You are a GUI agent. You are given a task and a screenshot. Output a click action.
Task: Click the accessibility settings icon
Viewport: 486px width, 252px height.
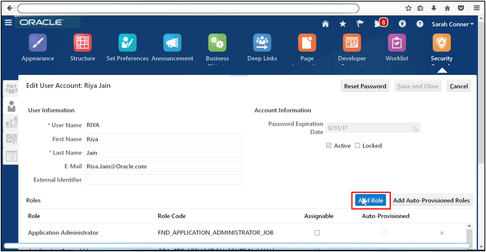402,24
